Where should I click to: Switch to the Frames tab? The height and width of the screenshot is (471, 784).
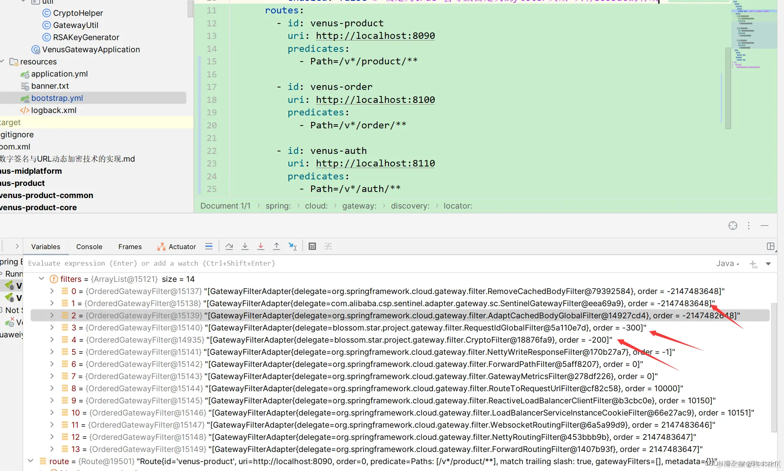click(130, 247)
